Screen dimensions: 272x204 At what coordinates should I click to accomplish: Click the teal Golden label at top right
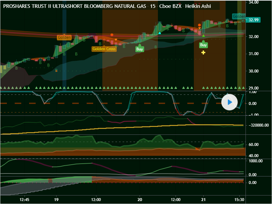239,16
